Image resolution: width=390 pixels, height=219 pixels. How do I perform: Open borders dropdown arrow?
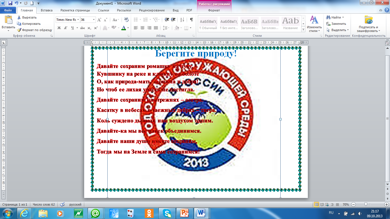pyautogui.click(x=191, y=28)
